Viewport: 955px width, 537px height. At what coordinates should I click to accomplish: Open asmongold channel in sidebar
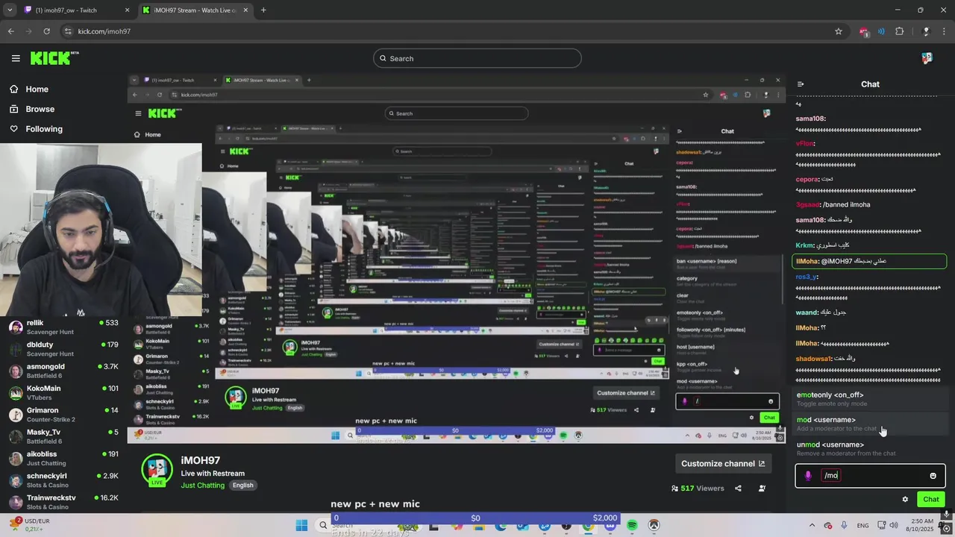point(63,371)
